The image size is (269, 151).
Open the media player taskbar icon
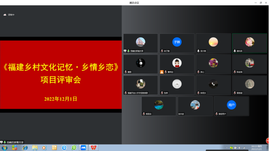click(x=44, y=148)
